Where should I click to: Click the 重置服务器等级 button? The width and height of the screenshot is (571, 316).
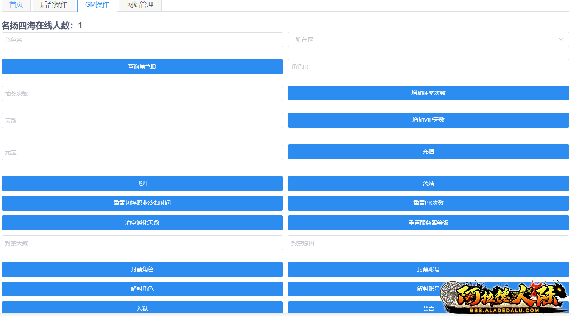click(x=428, y=223)
